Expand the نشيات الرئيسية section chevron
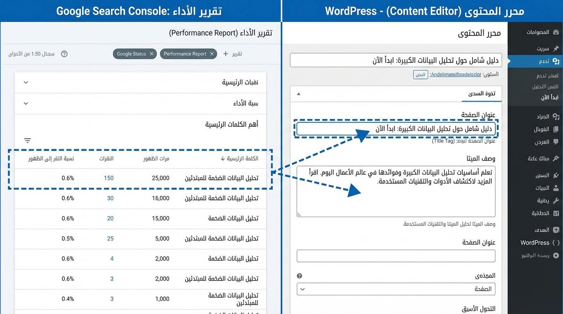Image resolution: width=563 pixels, height=314 pixels. [x=25, y=82]
